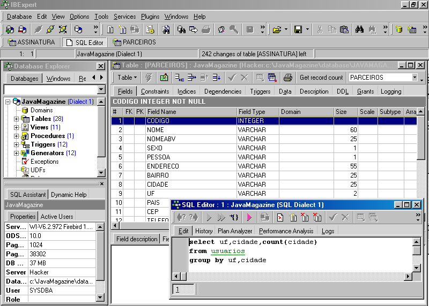The width and height of the screenshot is (429, 306).
Task: Open the Table dropdown button menu
Action: click(128, 78)
